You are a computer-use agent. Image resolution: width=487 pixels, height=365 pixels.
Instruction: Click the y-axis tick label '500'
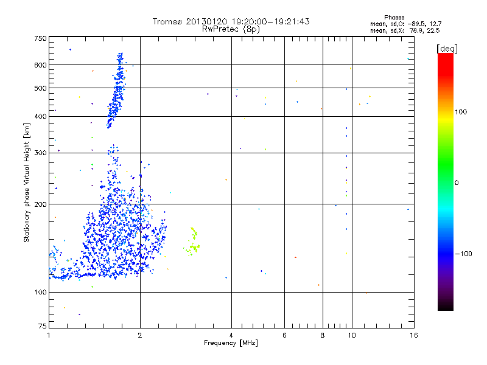click(40, 88)
